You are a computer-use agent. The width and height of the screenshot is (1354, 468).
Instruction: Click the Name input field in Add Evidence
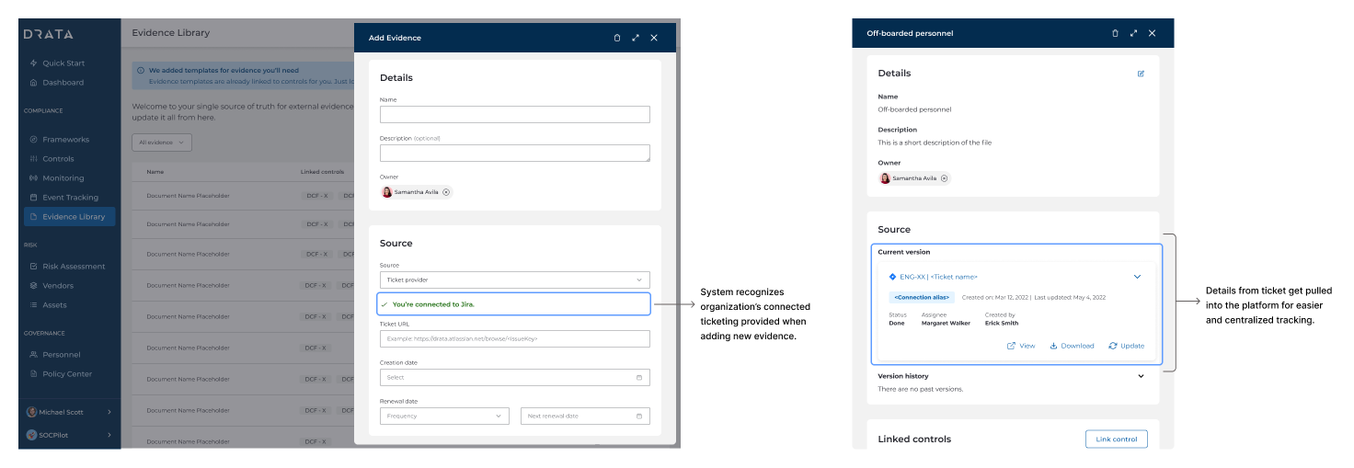click(515, 115)
